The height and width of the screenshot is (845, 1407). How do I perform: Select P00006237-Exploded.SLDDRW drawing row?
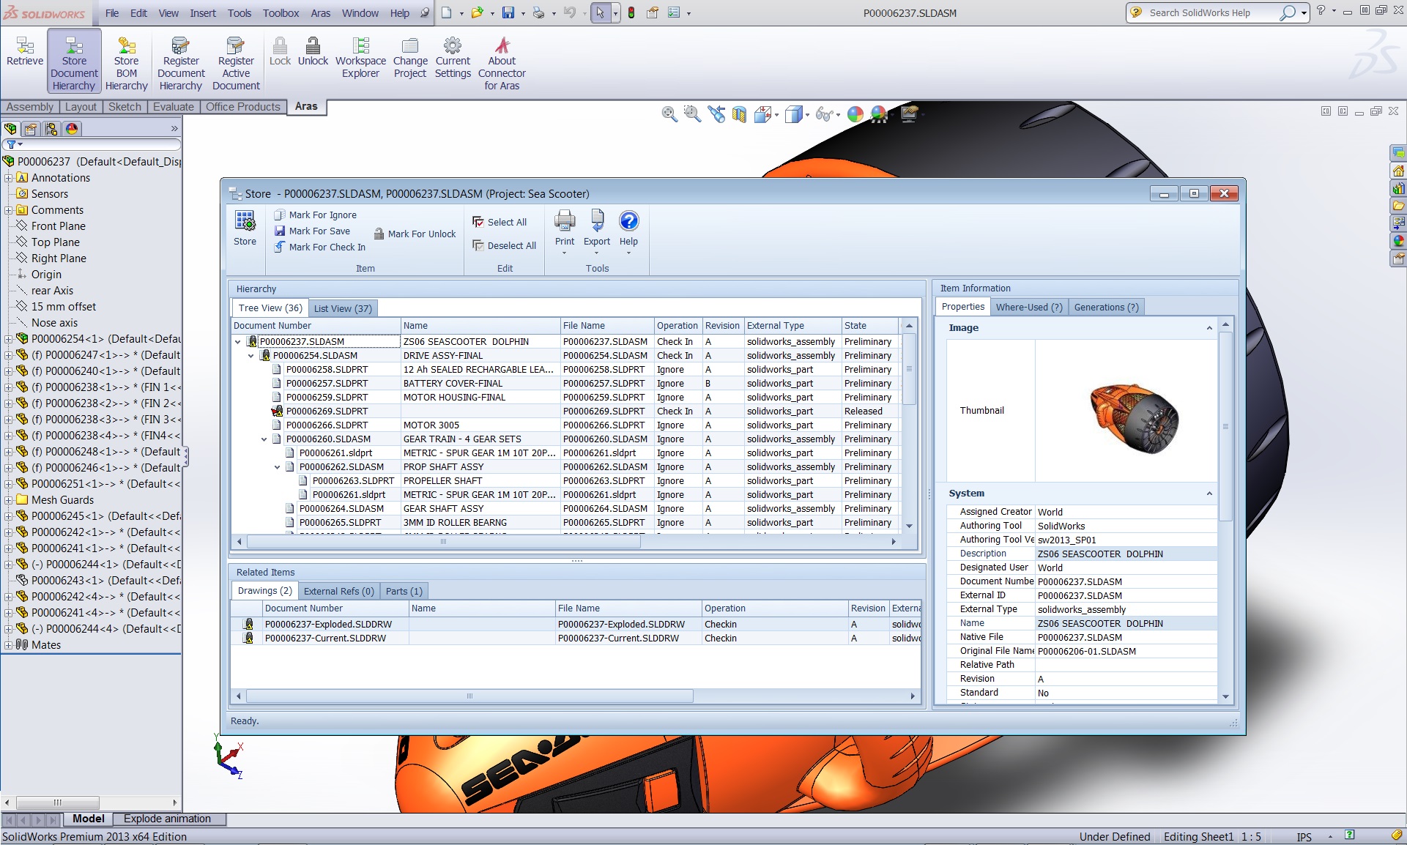pos(576,625)
